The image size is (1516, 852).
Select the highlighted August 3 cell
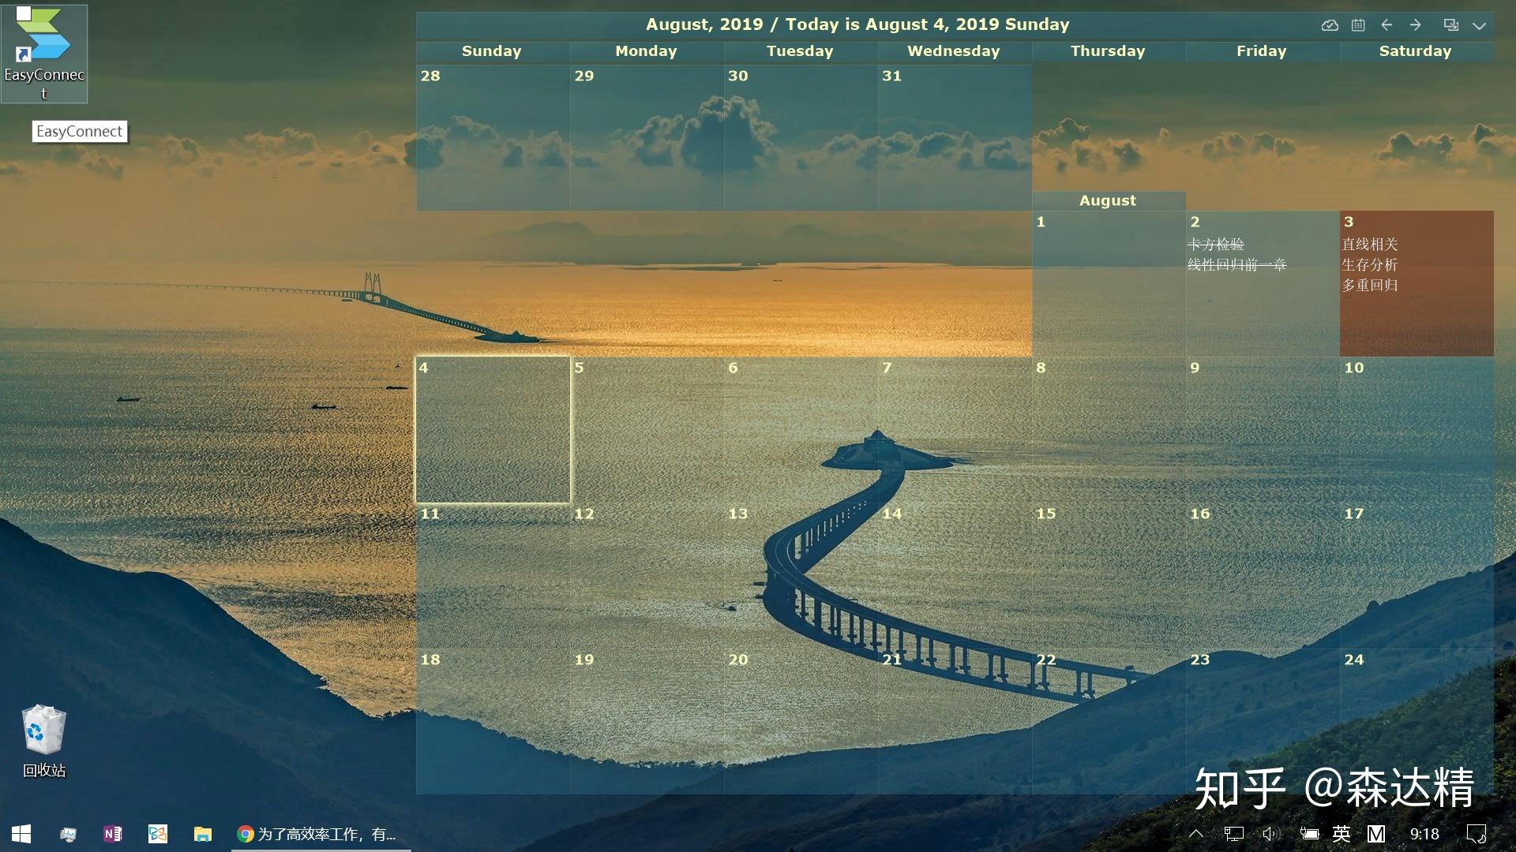[1417, 283]
